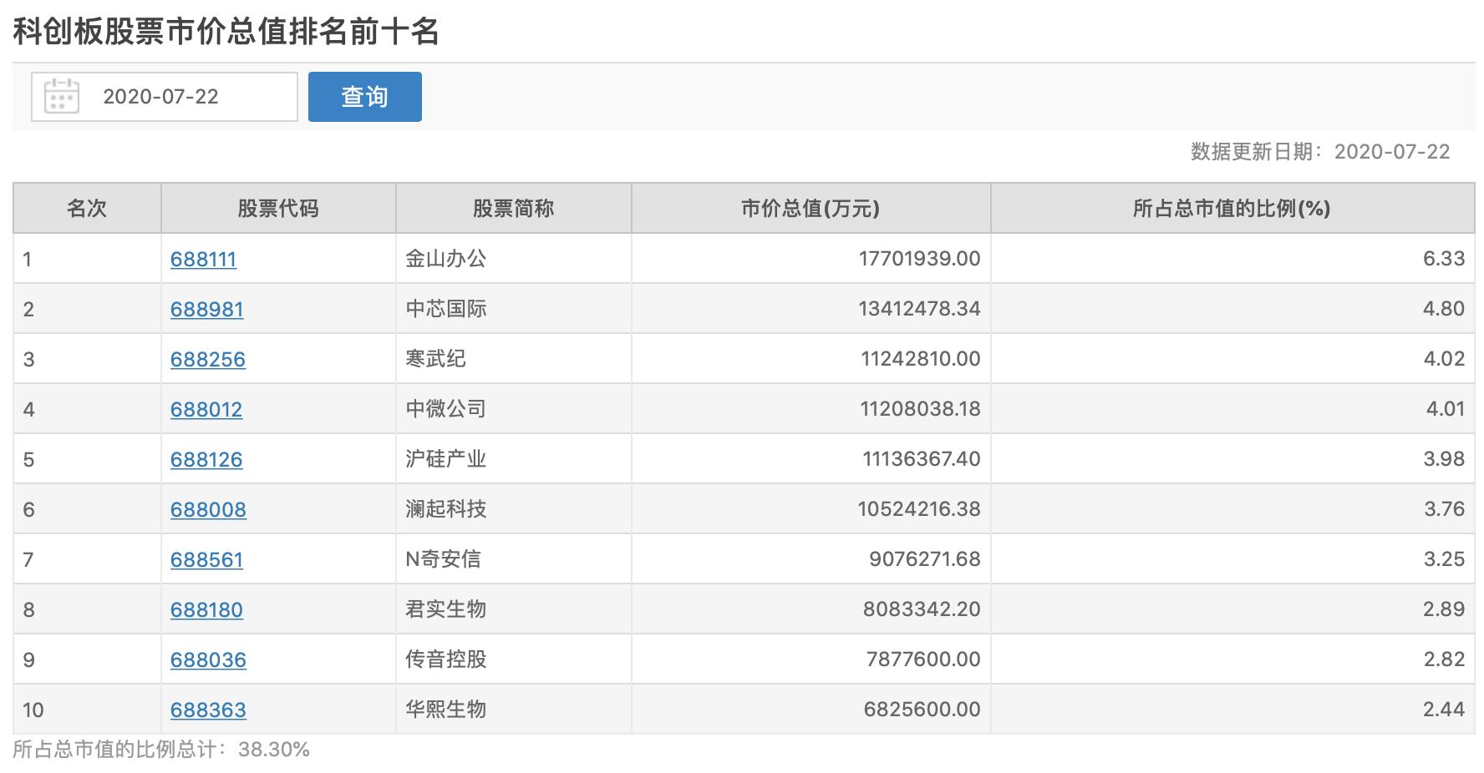Viewport: 1484px width, 773px height.
Task: Open stock code link 688008
Action: (208, 510)
